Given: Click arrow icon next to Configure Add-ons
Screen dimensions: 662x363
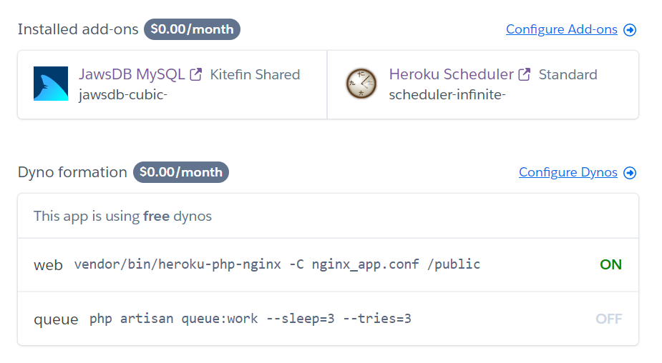Looking at the screenshot, I should pyautogui.click(x=630, y=30).
